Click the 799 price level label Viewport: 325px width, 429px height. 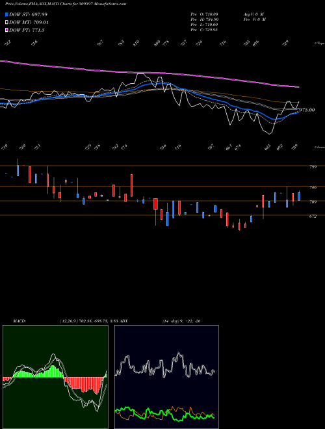[x=313, y=167]
